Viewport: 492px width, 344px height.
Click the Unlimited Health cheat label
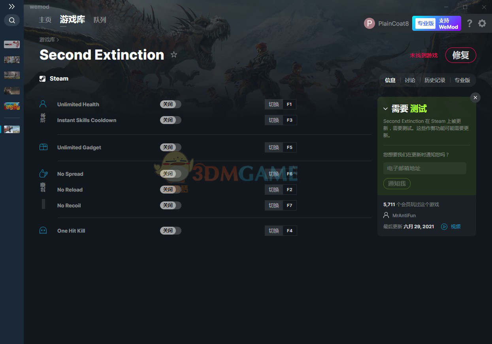78,104
